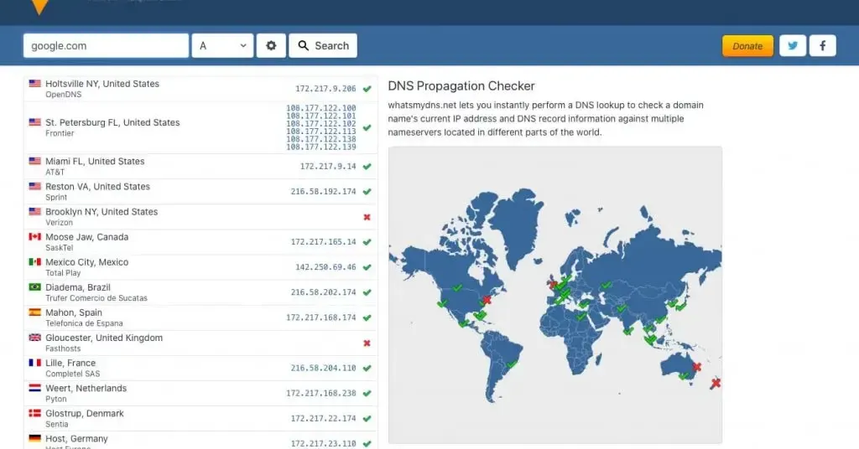The width and height of the screenshot is (859, 449).
Task: Click the Dutch flag beside Weert
Action: (35, 388)
